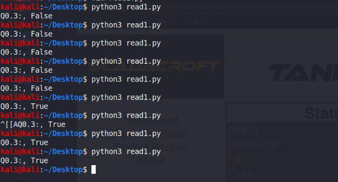
Task: Click the TANK logo text on the right
Action: click(303, 73)
